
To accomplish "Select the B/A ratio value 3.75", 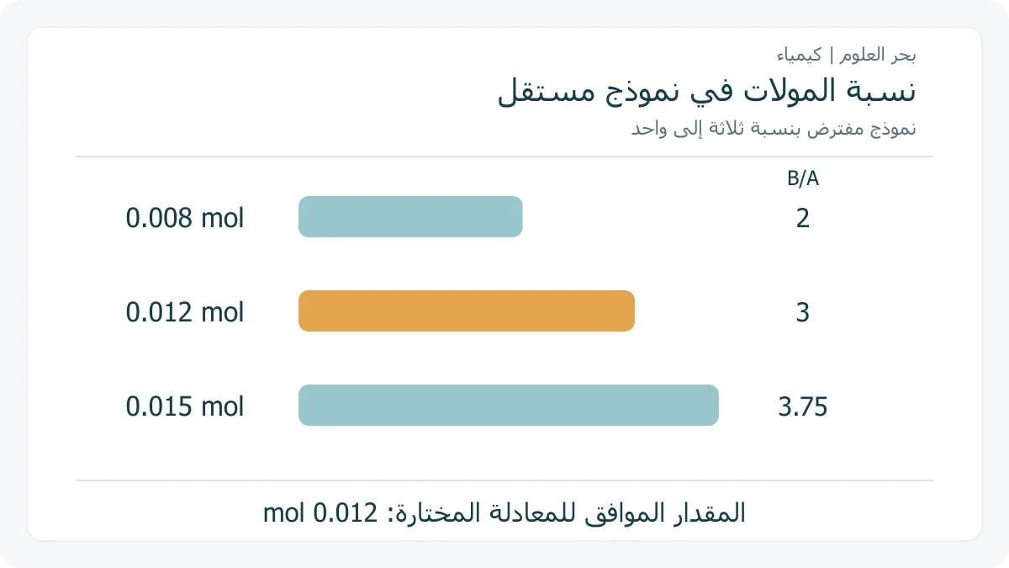I will point(803,407).
